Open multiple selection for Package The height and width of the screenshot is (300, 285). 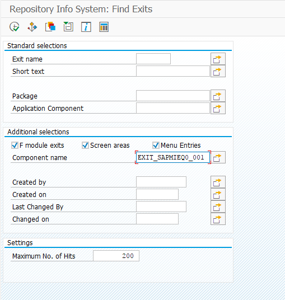(218, 96)
